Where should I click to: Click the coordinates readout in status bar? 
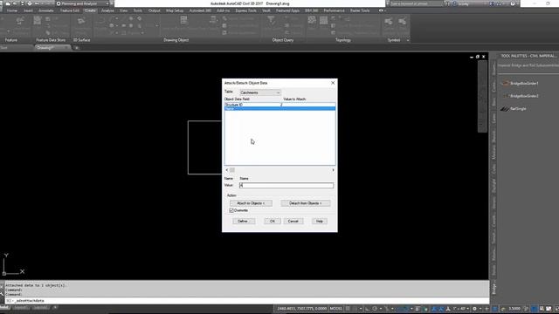(x=301, y=309)
